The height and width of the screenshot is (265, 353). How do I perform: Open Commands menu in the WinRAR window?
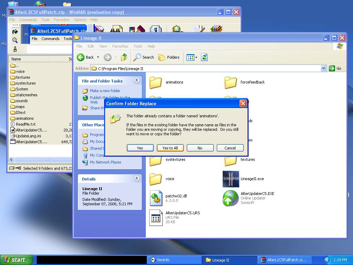pyautogui.click(x=28, y=20)
